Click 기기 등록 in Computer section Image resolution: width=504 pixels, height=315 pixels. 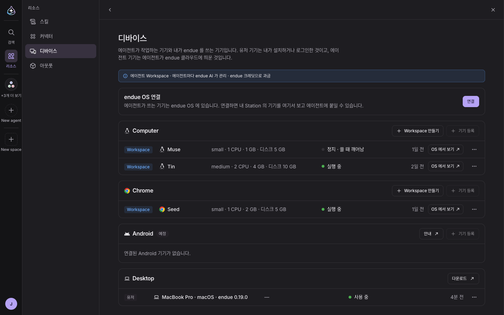pos(463,131)
